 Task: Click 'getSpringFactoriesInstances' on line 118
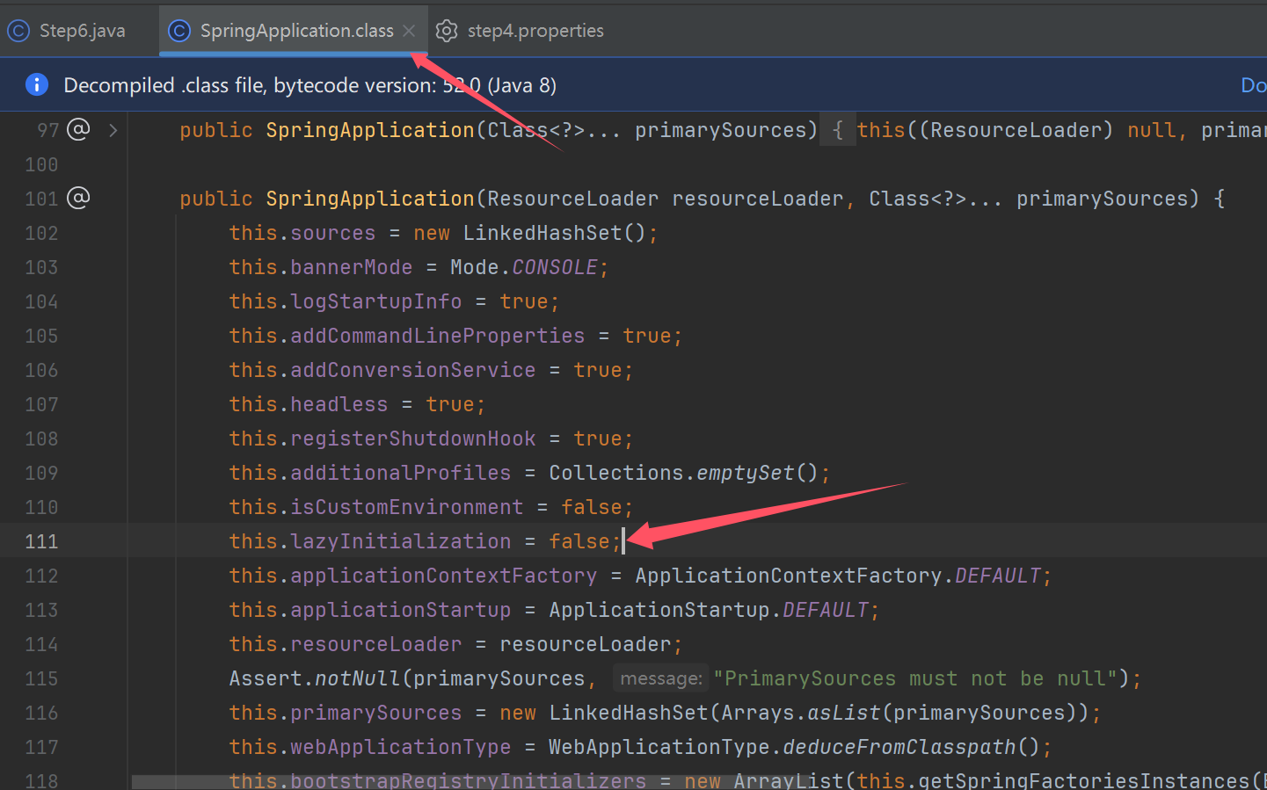(x=1083, y=780)
